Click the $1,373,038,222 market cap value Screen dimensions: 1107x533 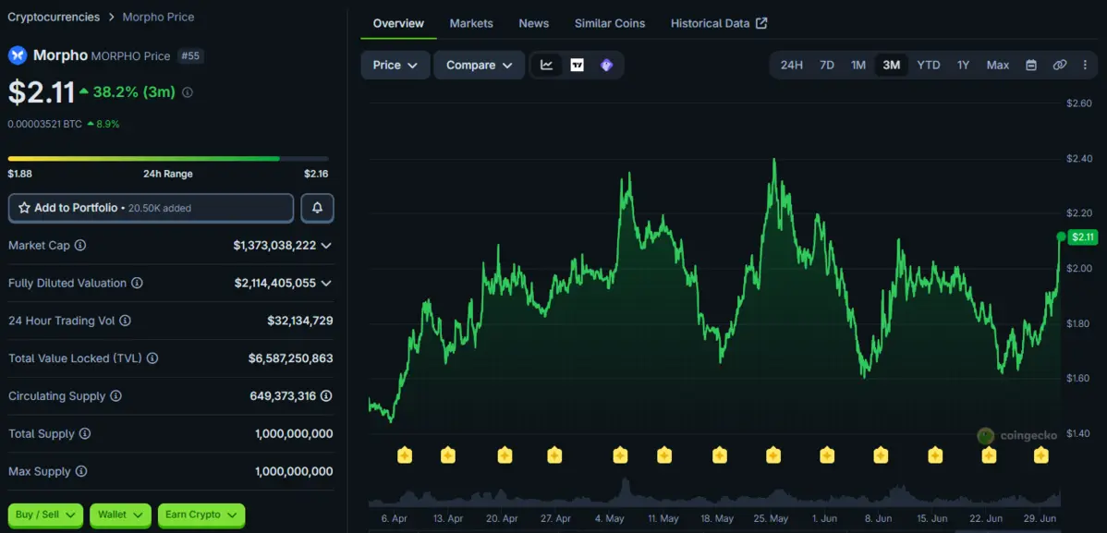pos(274,246)
